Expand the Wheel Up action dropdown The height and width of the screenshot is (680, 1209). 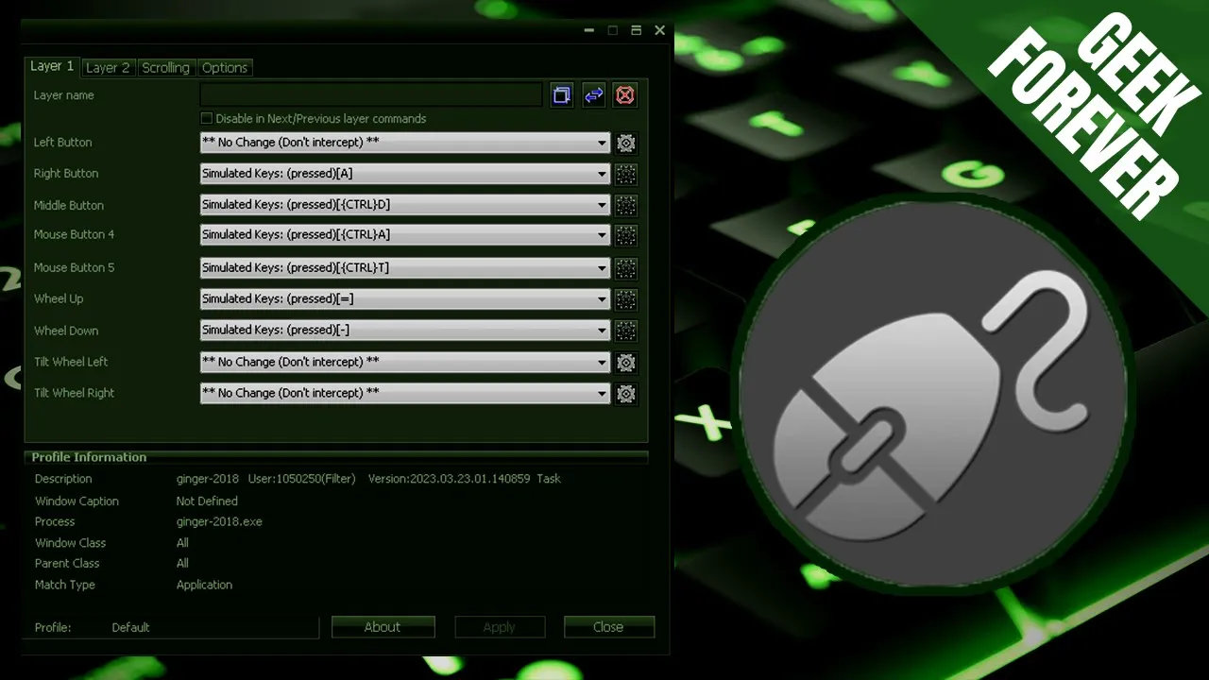point(405,298)
